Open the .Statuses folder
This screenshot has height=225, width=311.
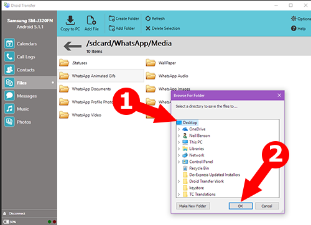click(73, 63)
